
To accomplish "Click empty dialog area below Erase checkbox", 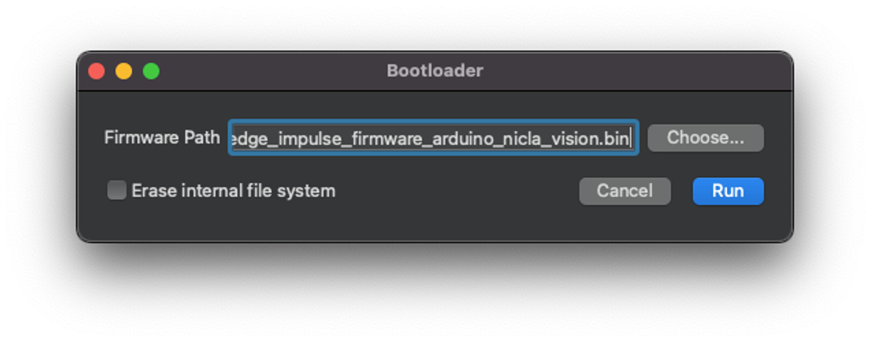I will coord(274,222).
